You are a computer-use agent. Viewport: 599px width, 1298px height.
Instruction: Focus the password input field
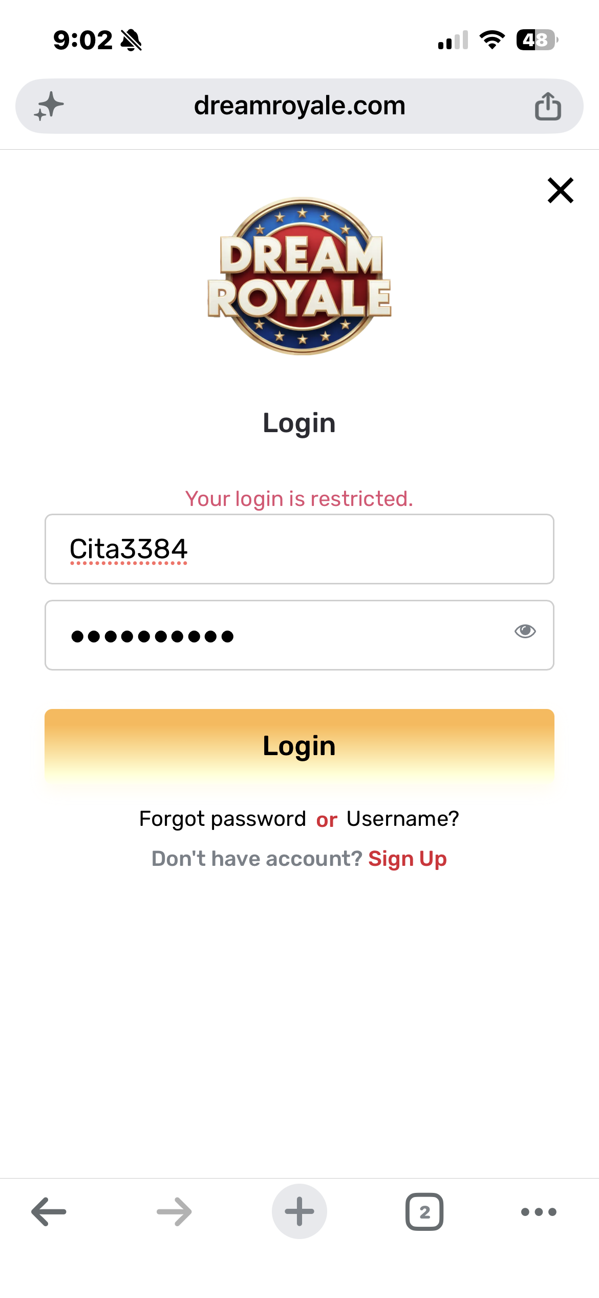click(x=299, y=635)
